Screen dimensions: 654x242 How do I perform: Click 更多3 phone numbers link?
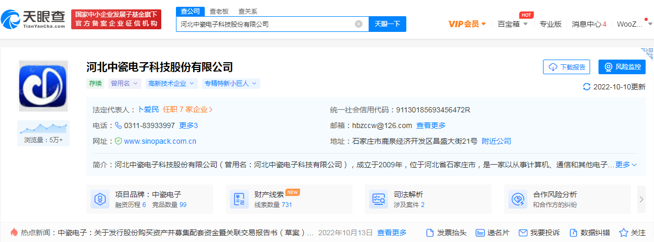[189, 125]
